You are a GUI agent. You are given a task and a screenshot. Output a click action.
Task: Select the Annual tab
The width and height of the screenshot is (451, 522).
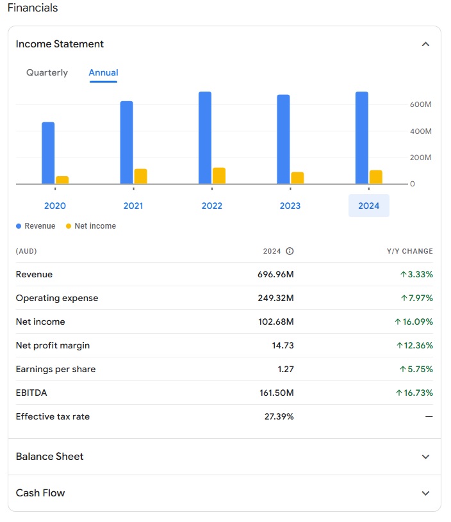coord(103,73)
